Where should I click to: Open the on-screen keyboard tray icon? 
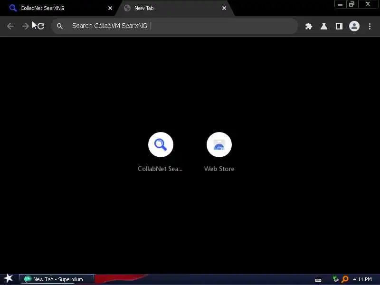pos(318,280)
